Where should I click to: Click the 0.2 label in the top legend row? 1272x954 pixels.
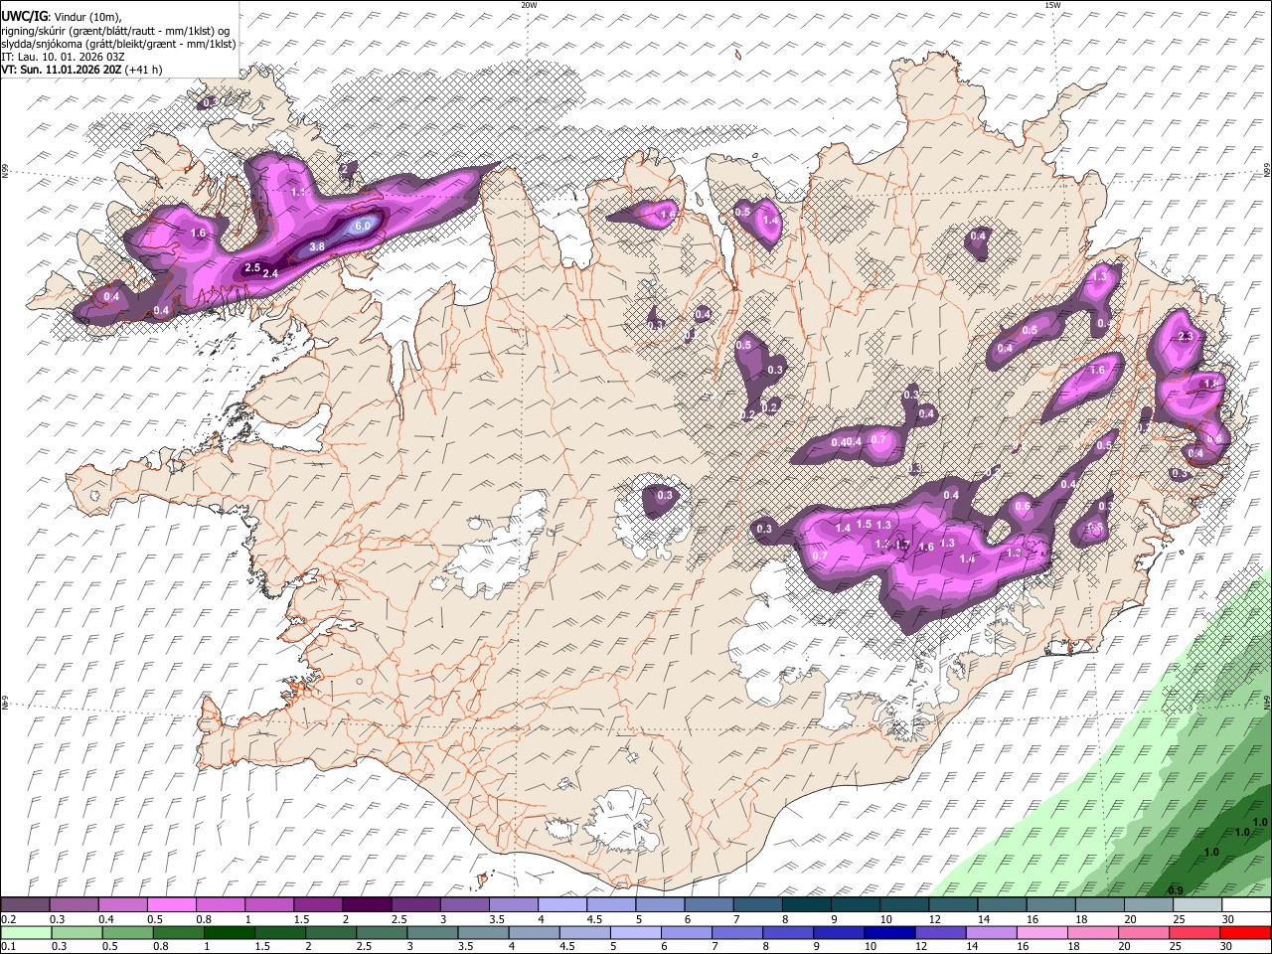tap(9, 919)
